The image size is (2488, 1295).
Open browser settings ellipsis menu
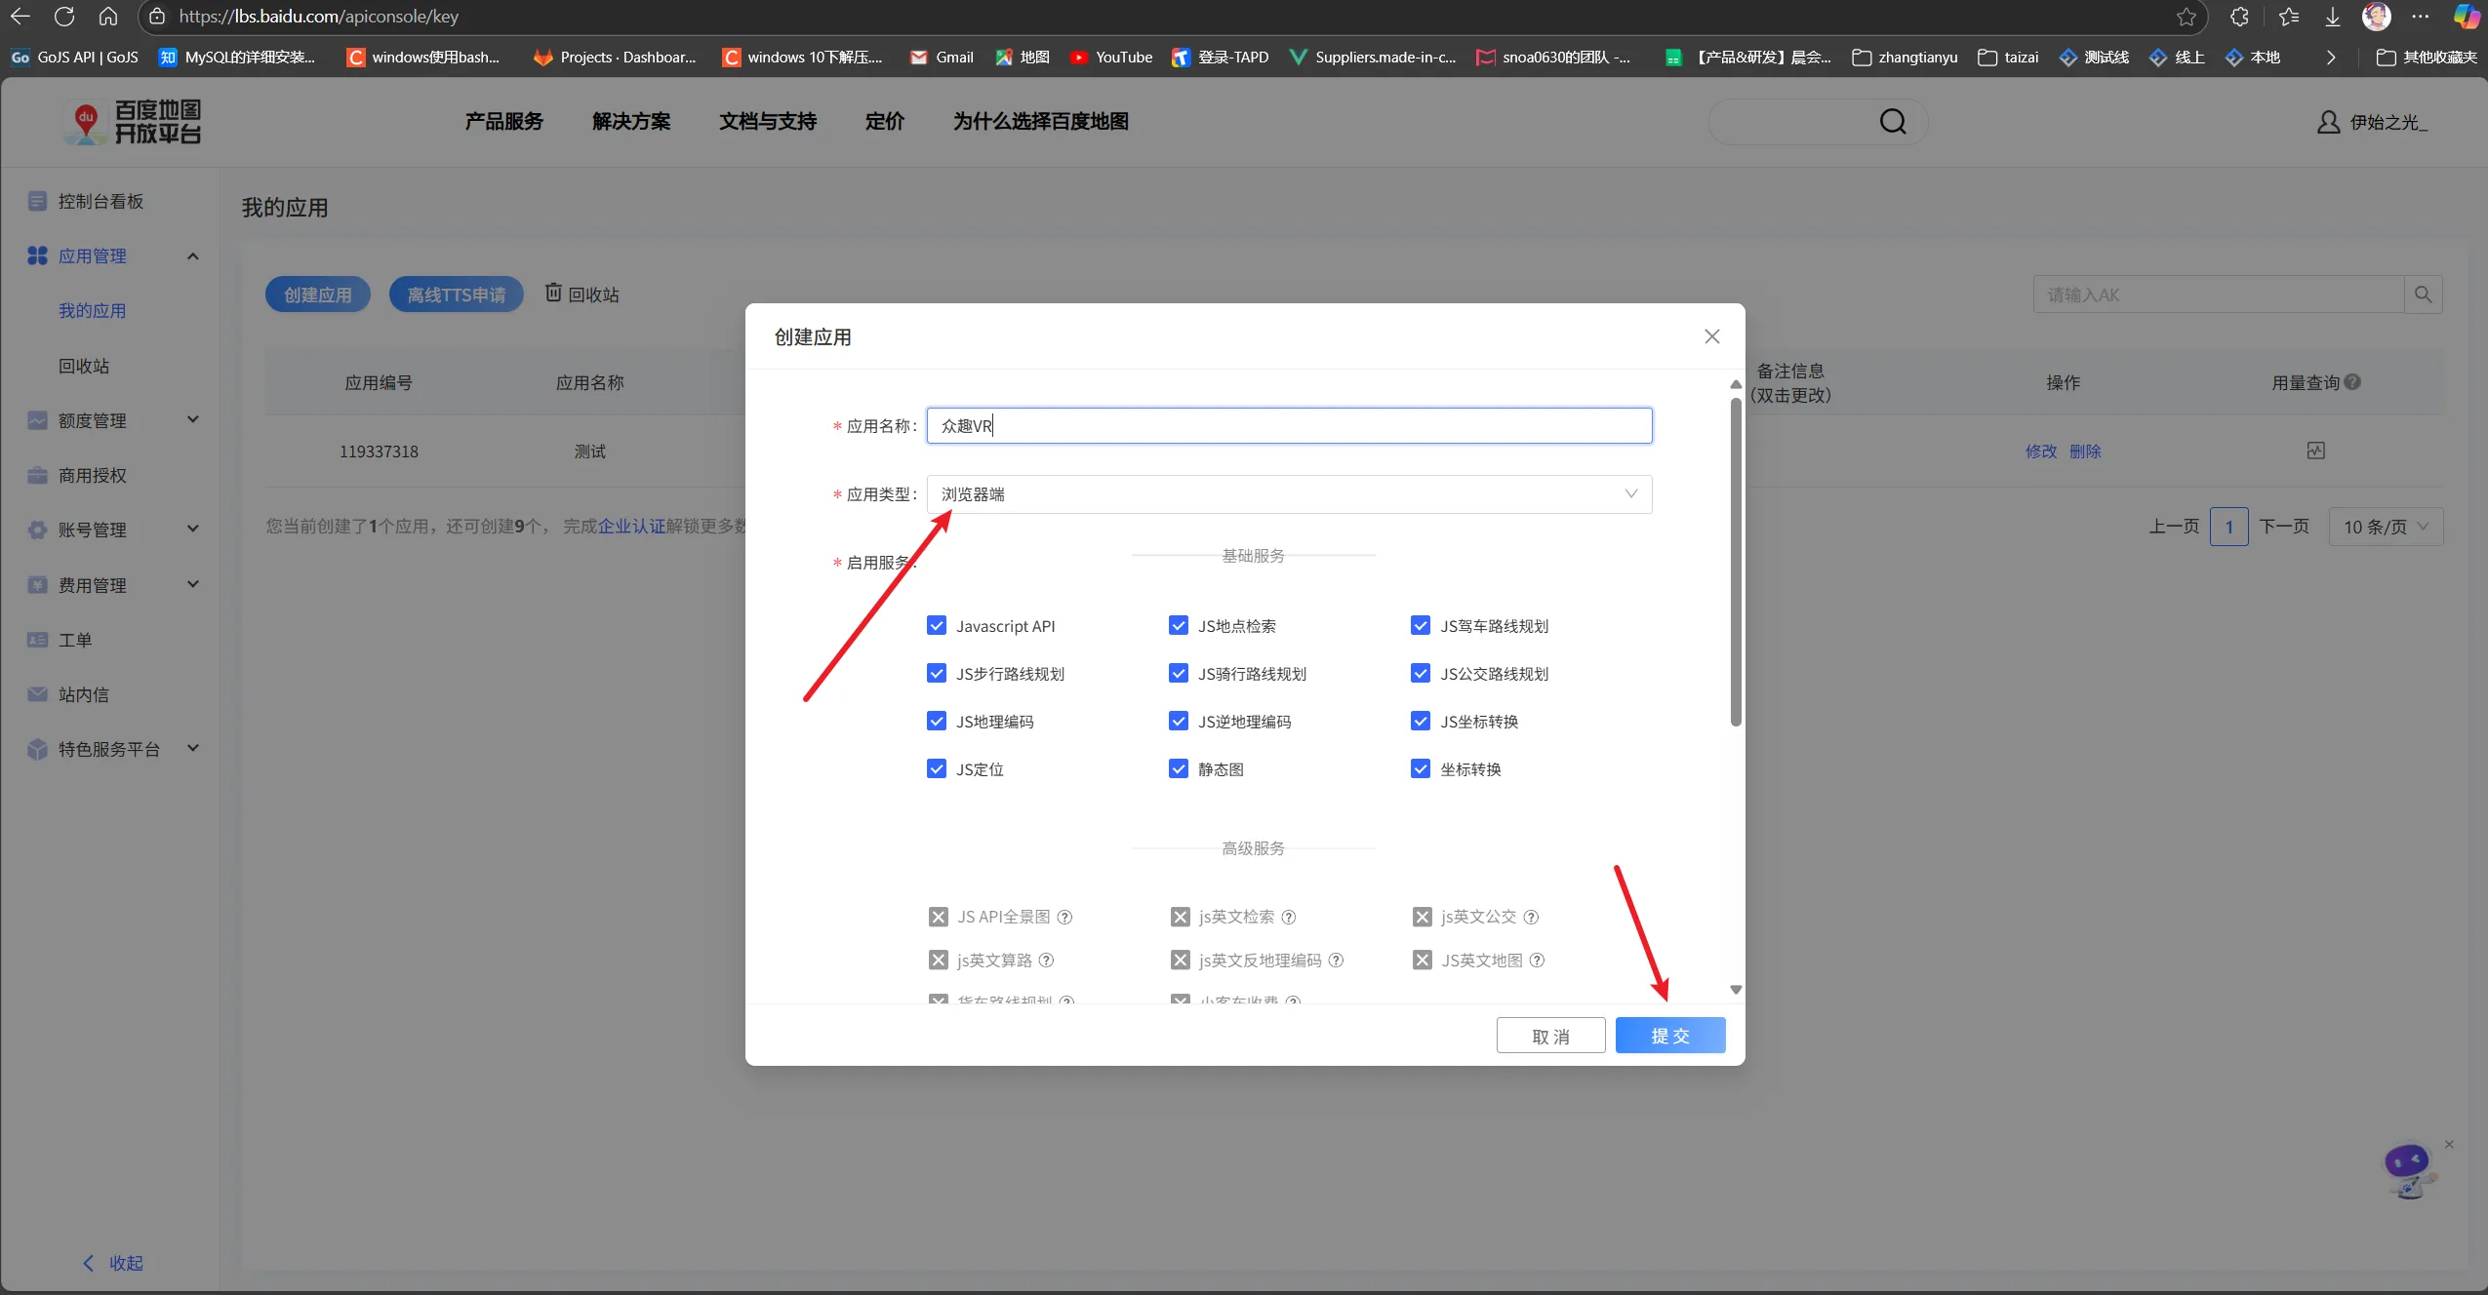pyautogui.click(x=2421, y=17)
